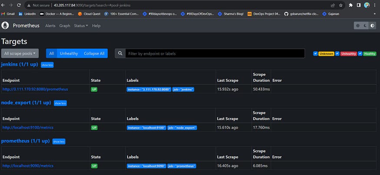Open http://localhost:9090/metrics endpoint
This screenshot has width=380, height=175.
[28, 166]
